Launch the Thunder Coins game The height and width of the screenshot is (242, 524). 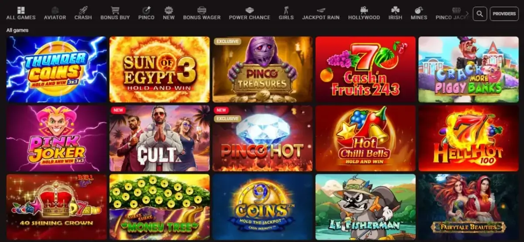pos(57,69)
